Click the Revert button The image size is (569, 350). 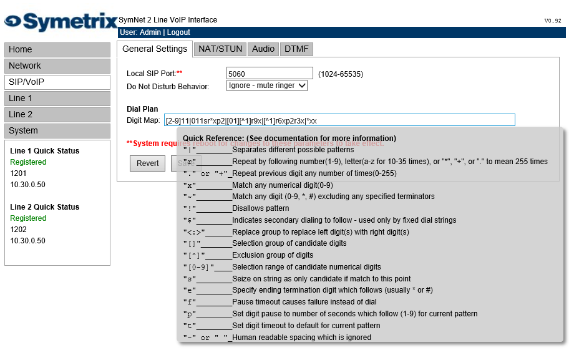tap(147, 163)
